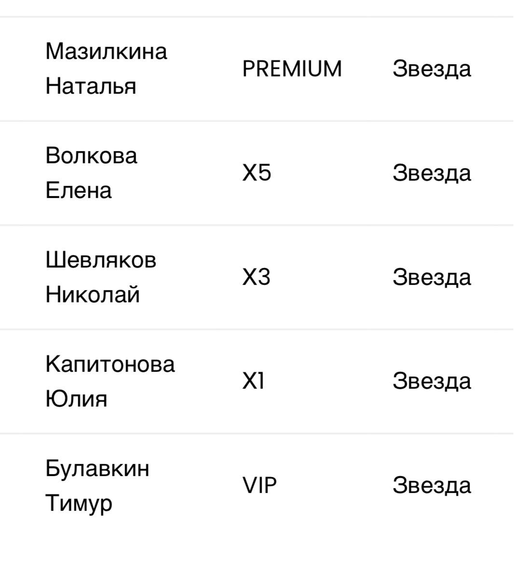The height and width of the screenshot is (574, 524).
Task: Select the X5 category cell
Action: coord(257,173)
